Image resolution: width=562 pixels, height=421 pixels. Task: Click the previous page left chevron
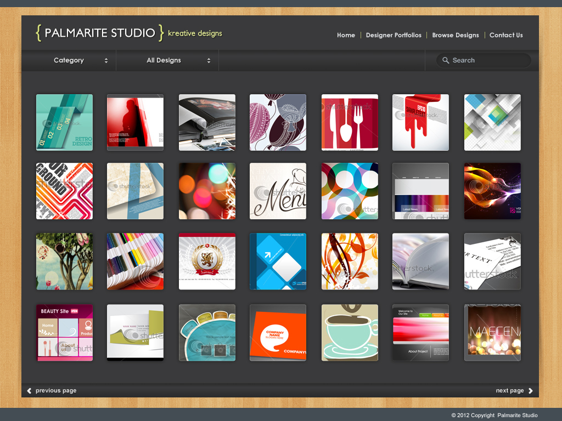pyautogui.click(x=30, y=390)
